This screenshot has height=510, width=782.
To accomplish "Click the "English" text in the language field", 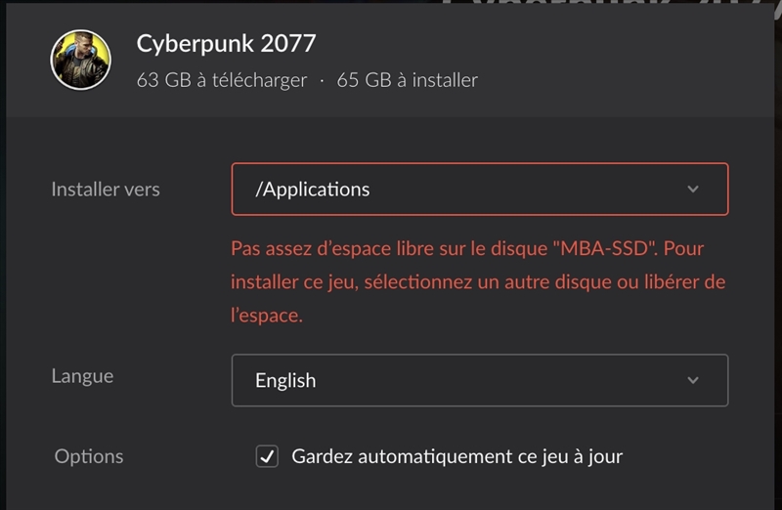I will pos(285,380).
